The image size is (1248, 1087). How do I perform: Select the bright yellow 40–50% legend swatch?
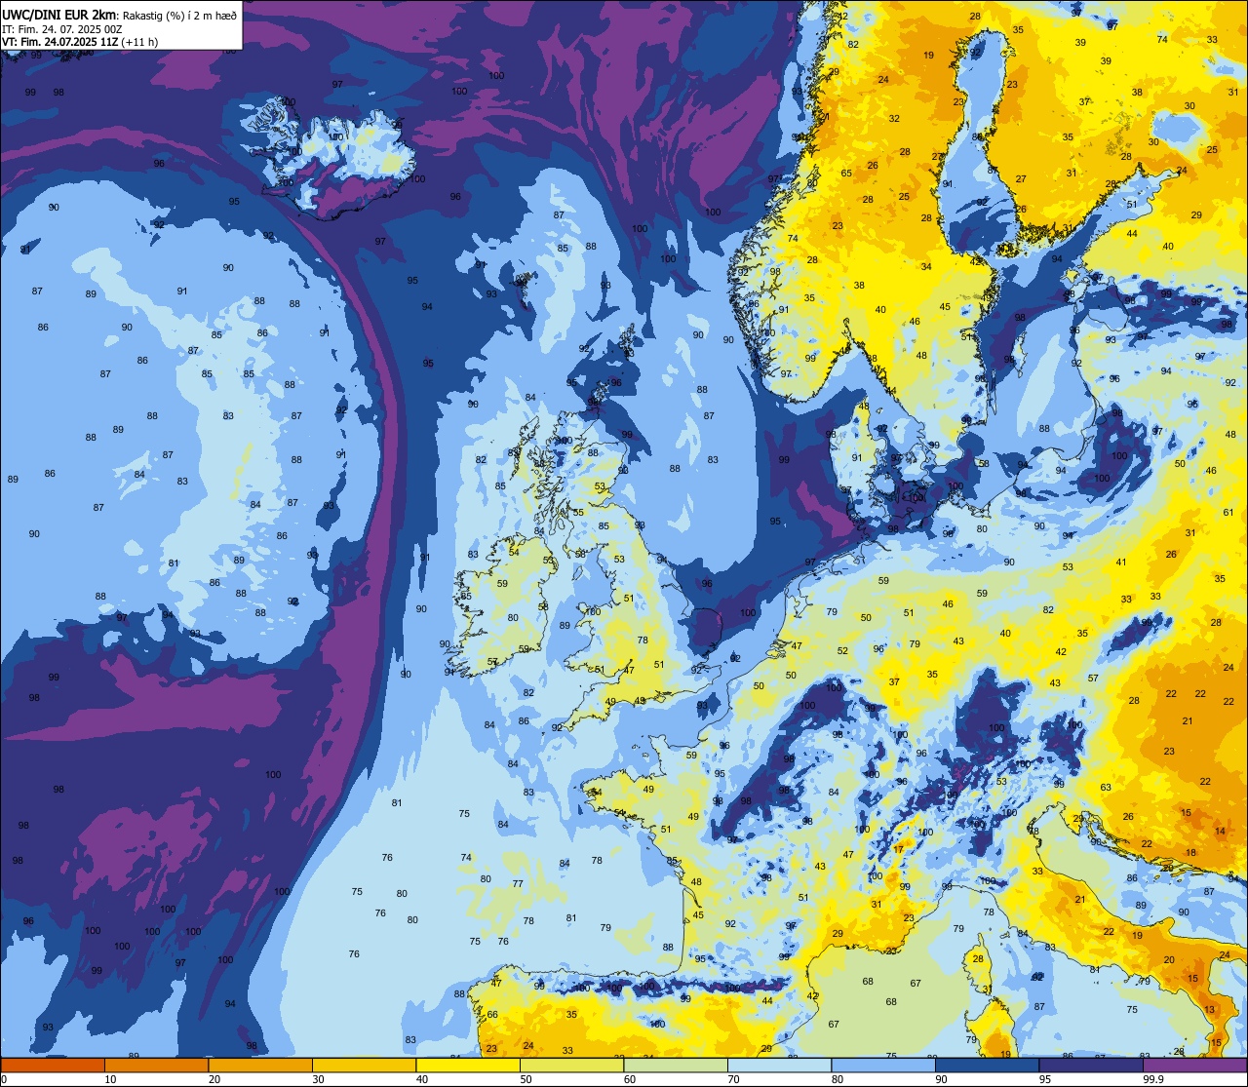pos(468,1065)
